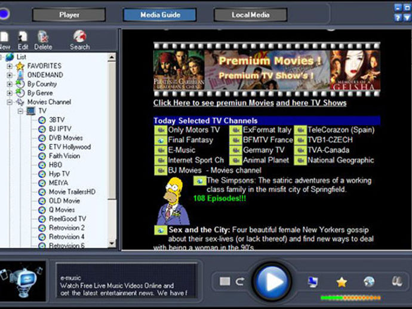Image resolution: width=412 pixels, height=309 pixels.
Task: Click the TV mascot logo icon
Action: 22,281
